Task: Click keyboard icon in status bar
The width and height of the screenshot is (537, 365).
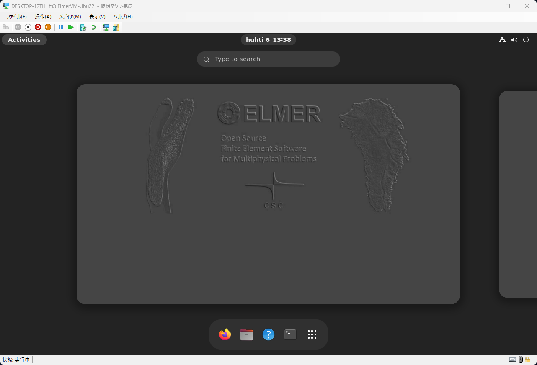Action: [513, 360]
